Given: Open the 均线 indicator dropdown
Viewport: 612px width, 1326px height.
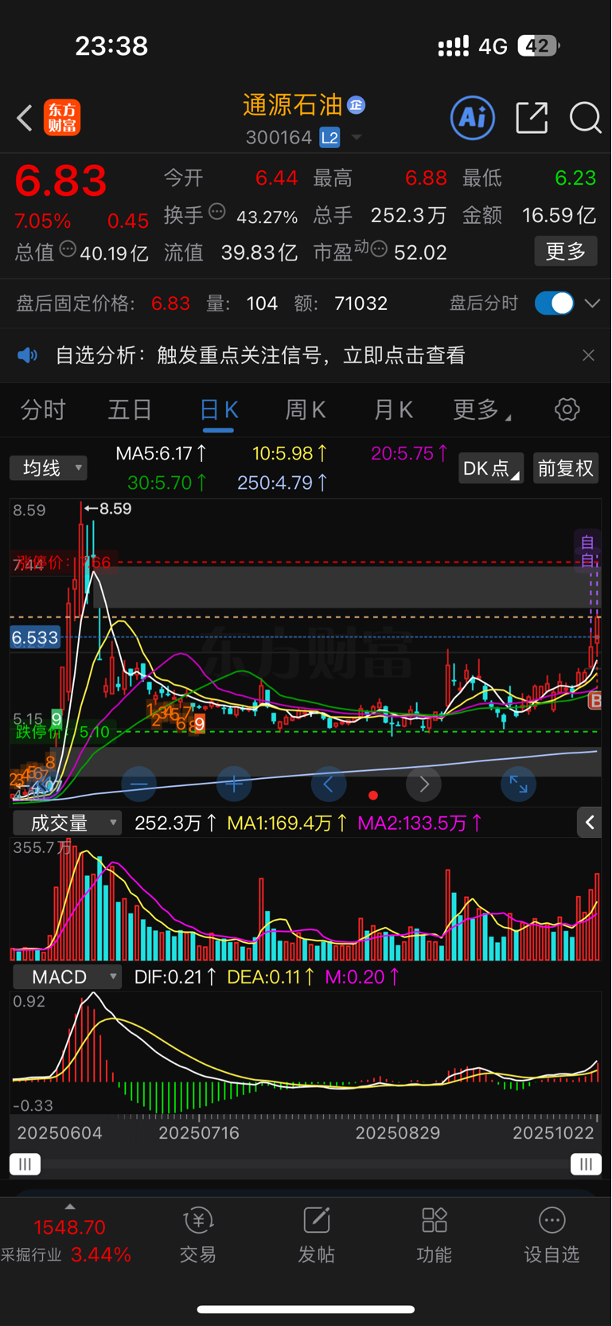Looking at the screenshot, I should click(x=49, y=468).
